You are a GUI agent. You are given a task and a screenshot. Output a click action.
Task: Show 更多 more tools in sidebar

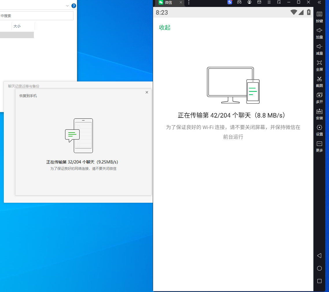(319, 146)
